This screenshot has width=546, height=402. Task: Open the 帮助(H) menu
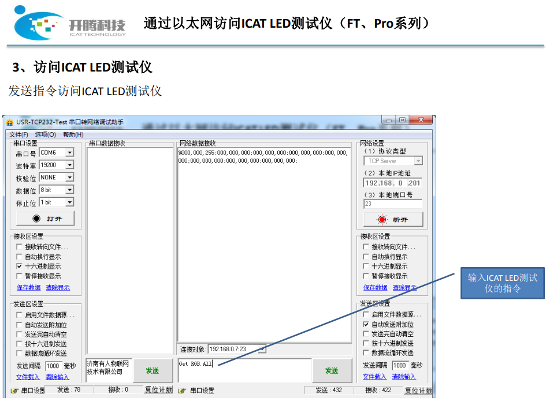pos(73,134)
